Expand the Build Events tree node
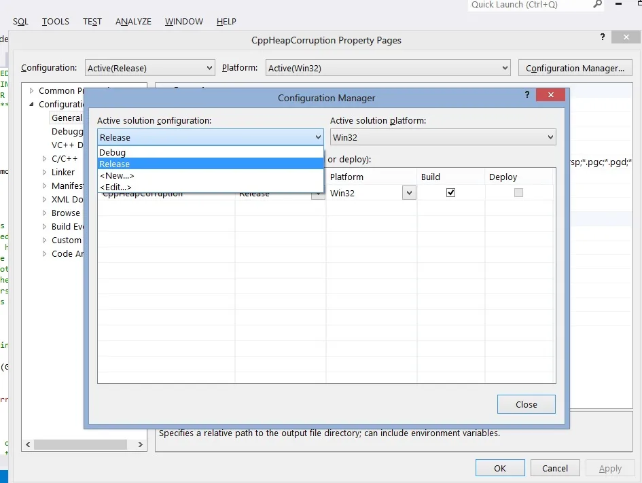 (44, 226)
